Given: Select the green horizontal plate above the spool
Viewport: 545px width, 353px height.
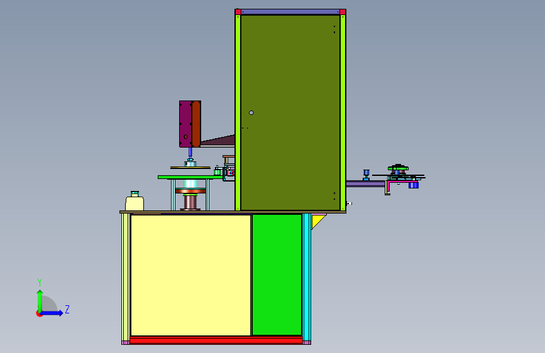Looking at the screenshot, I should click(190, 177).
